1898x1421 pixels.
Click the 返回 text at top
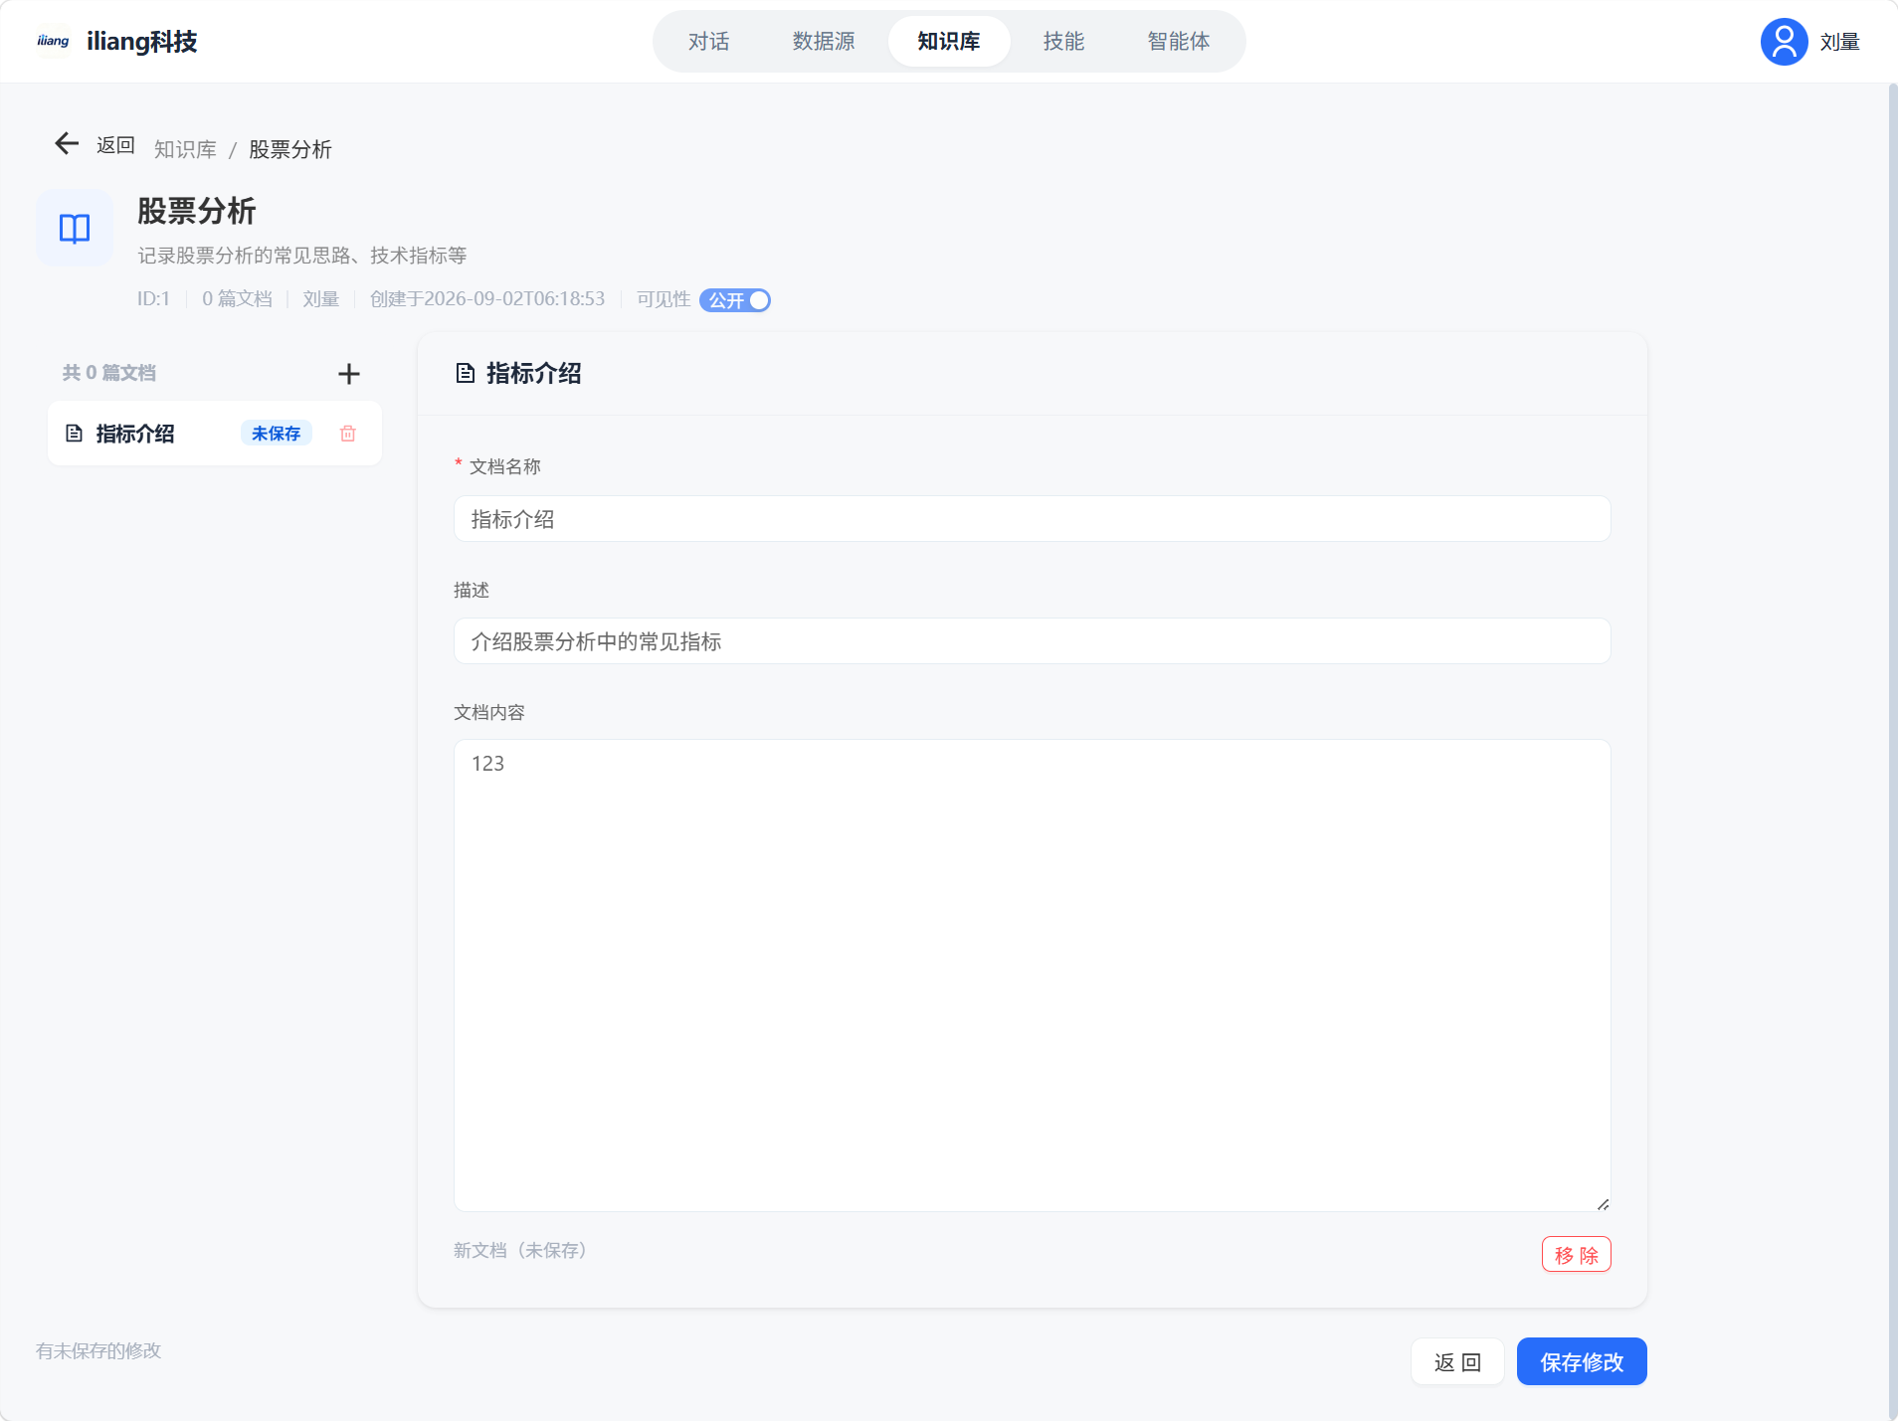coord(115,145)
